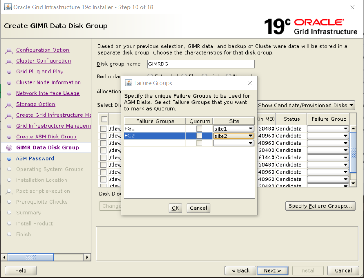
Task: Open Failure Group dropdown for 61440 disk
Action: (x=328, y=158)
